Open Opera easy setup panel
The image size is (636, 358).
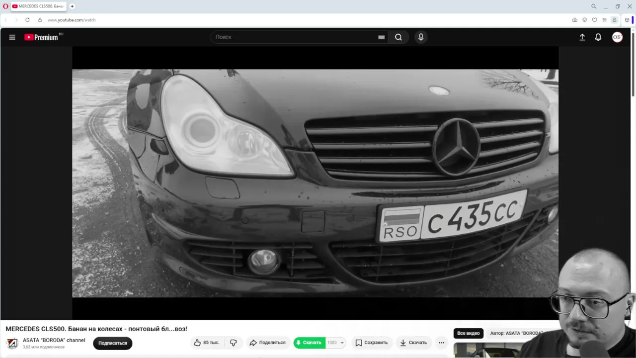pyautogui.click(x=604, y=20)
